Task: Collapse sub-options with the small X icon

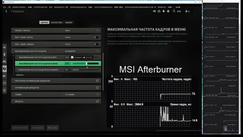Action: point(13,56)
